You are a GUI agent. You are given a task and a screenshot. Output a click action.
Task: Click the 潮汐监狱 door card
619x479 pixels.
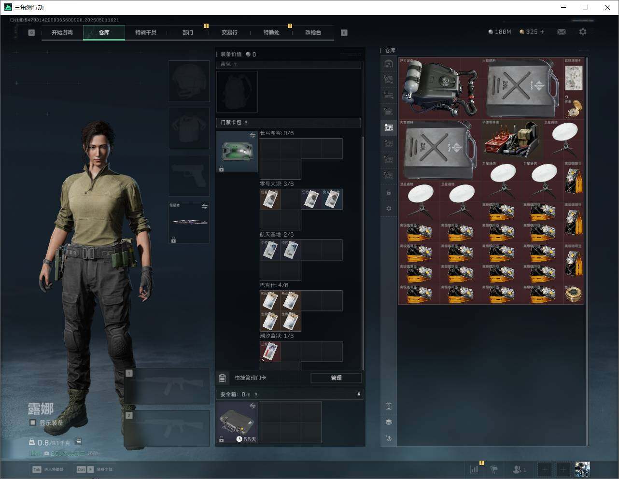point(270,352)
